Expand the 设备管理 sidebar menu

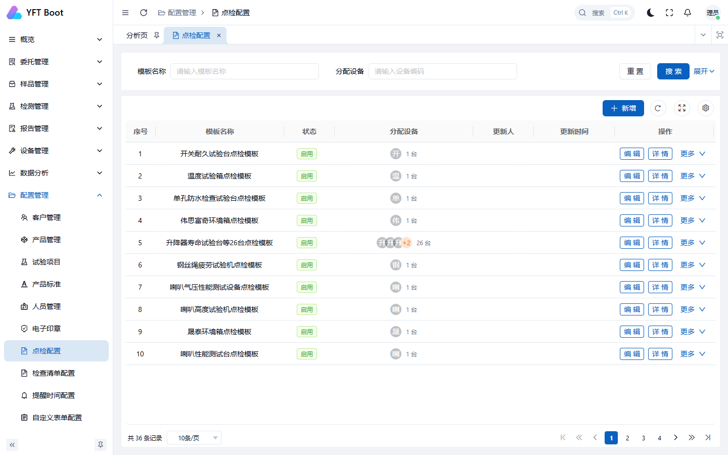coord(56,151)
